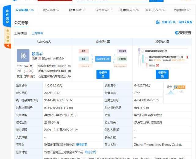Click industry value 电气机械和器材制造业
This screenshot has width=196, height=159.
[148, 115]
